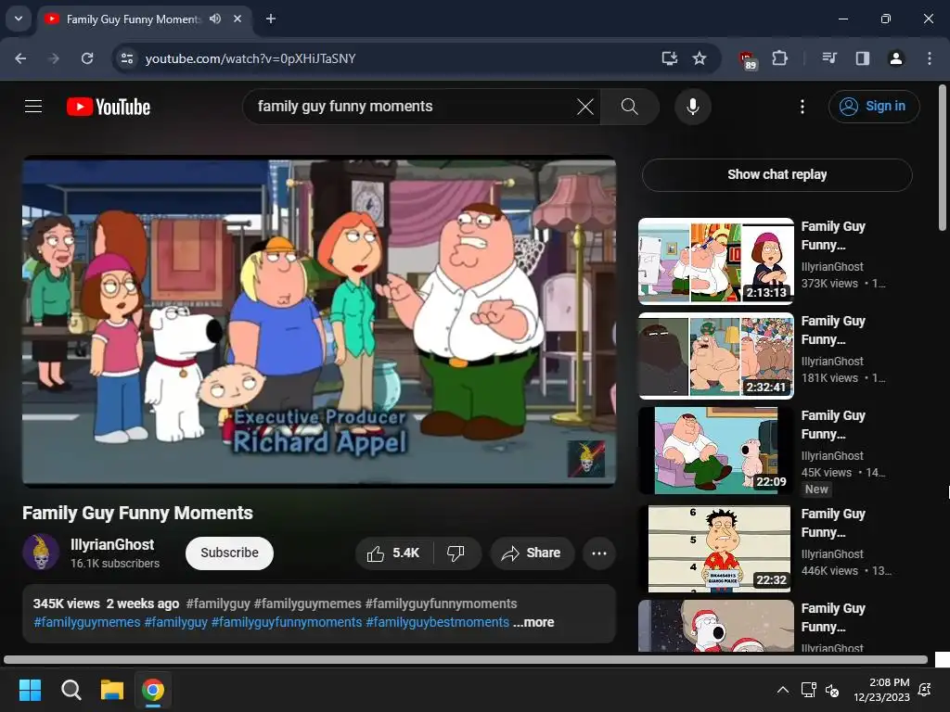
Task: Click channel watermark in video corner
Action: [x=586, y=459]
